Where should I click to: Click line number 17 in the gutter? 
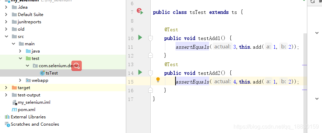(131, 99)
